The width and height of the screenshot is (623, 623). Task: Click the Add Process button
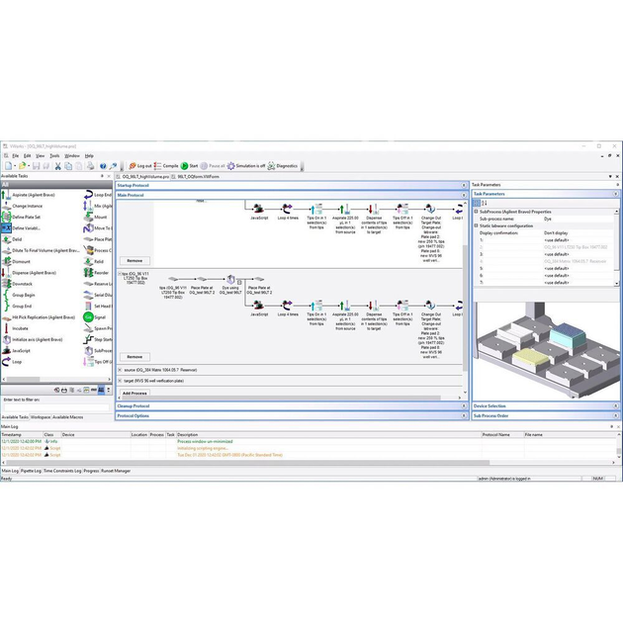[134, 393]
